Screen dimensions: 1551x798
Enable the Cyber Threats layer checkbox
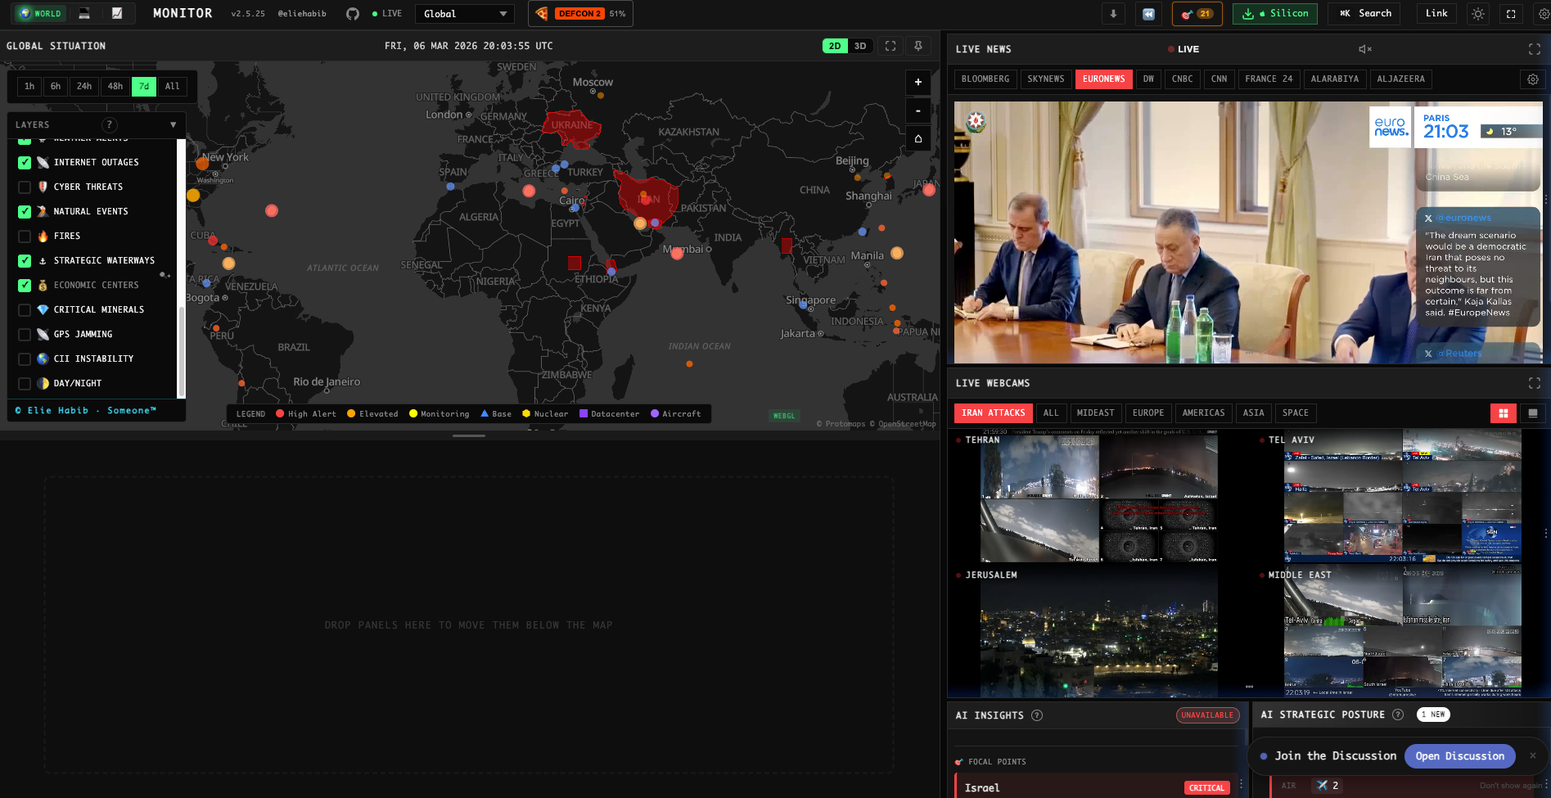(x=25, y=187)
